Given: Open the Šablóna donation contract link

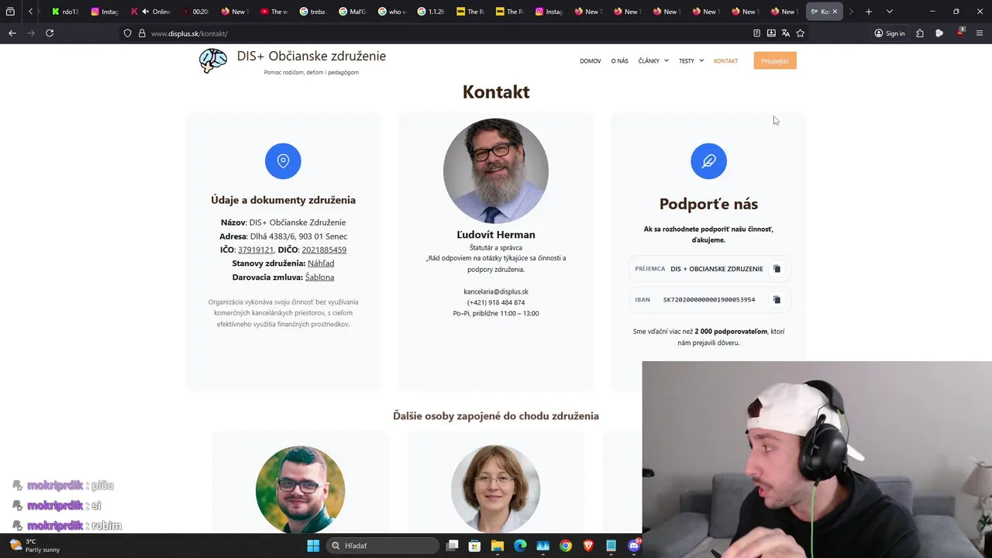Looking at the screenshot, I should click(319, 277).
